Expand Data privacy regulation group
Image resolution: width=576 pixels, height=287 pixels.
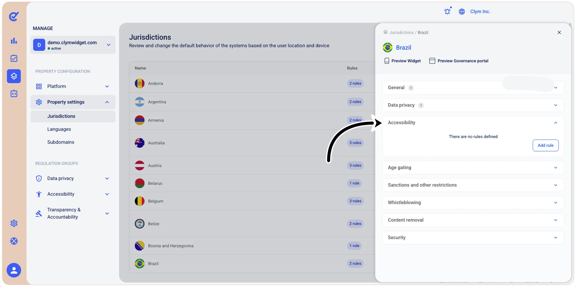(107, 179)
